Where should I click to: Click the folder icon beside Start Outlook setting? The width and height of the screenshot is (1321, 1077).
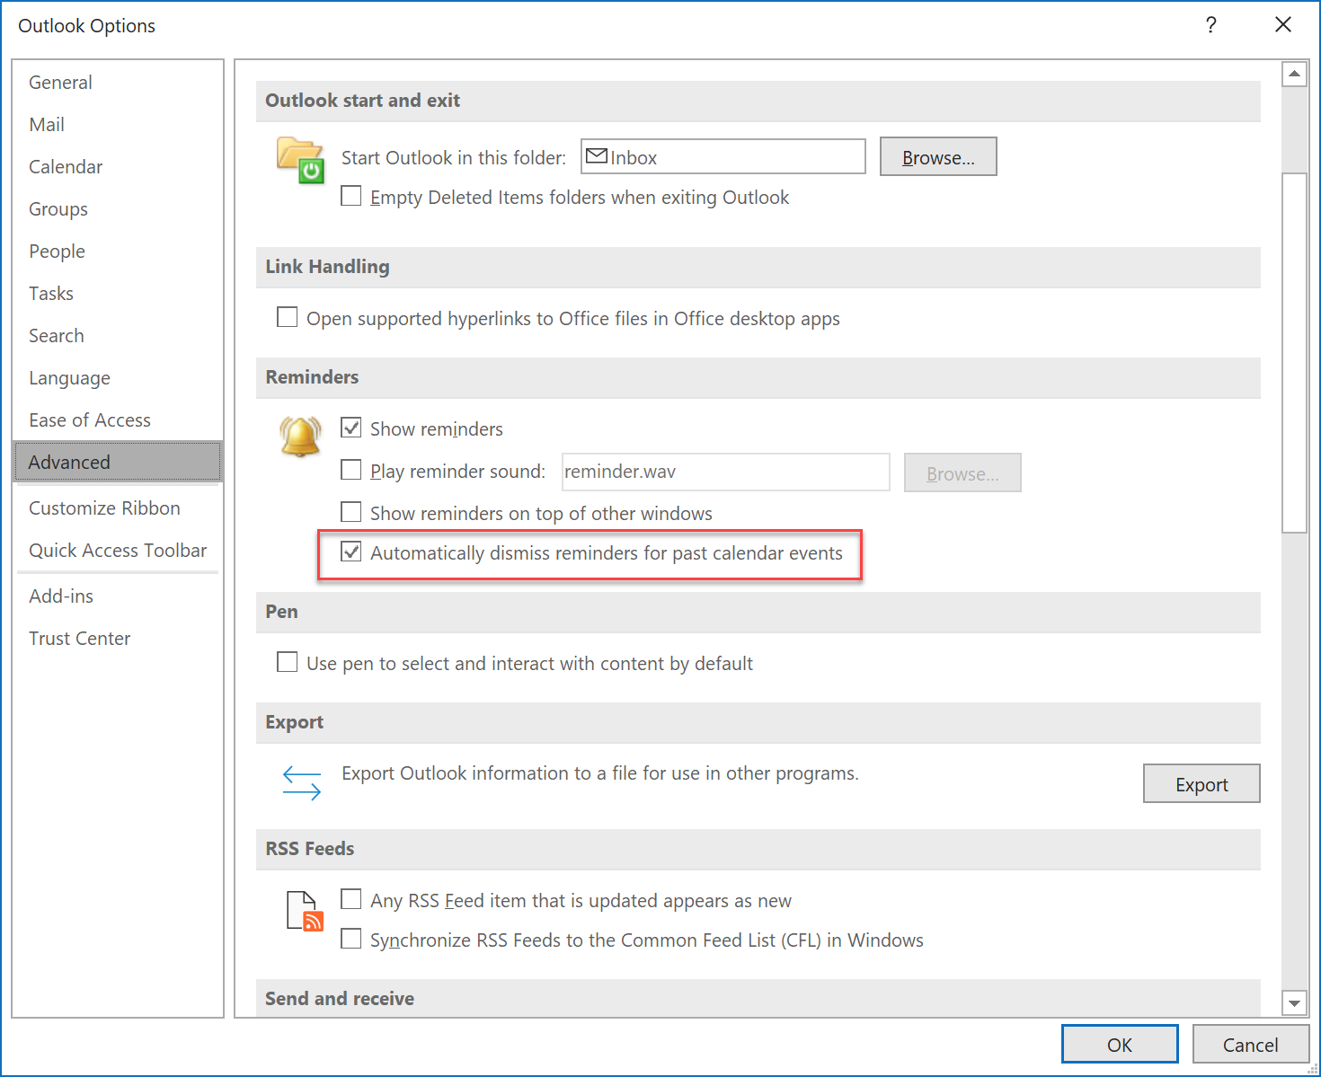click(x=300, y=160)
